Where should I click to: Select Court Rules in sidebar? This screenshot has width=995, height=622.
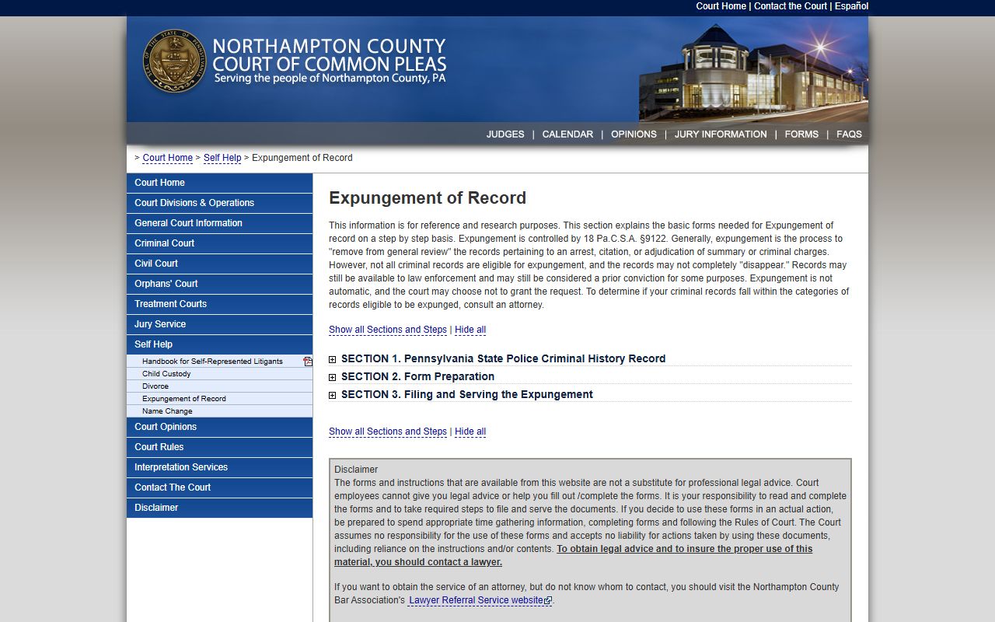pyautogui.click(x=219, y=447)
